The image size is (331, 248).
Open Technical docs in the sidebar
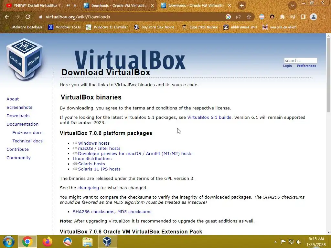click(x=27, y=141)
